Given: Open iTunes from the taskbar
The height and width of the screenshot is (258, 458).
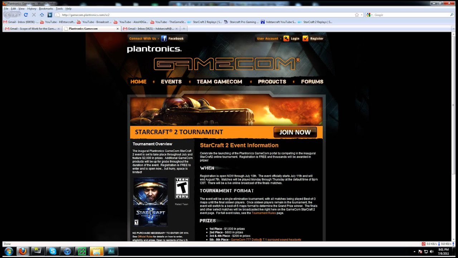Looking at the screenshot, I should tap(67, 251).
